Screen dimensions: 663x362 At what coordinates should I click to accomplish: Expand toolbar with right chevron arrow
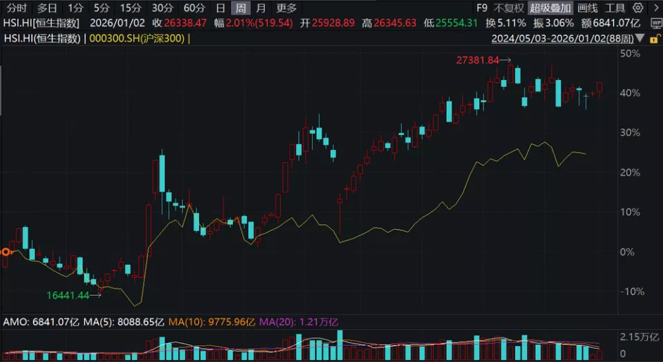pos(655,8)
